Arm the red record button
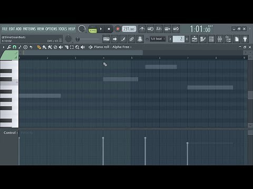The height and width of the screenshot is (189, 253). pos(118,29)
